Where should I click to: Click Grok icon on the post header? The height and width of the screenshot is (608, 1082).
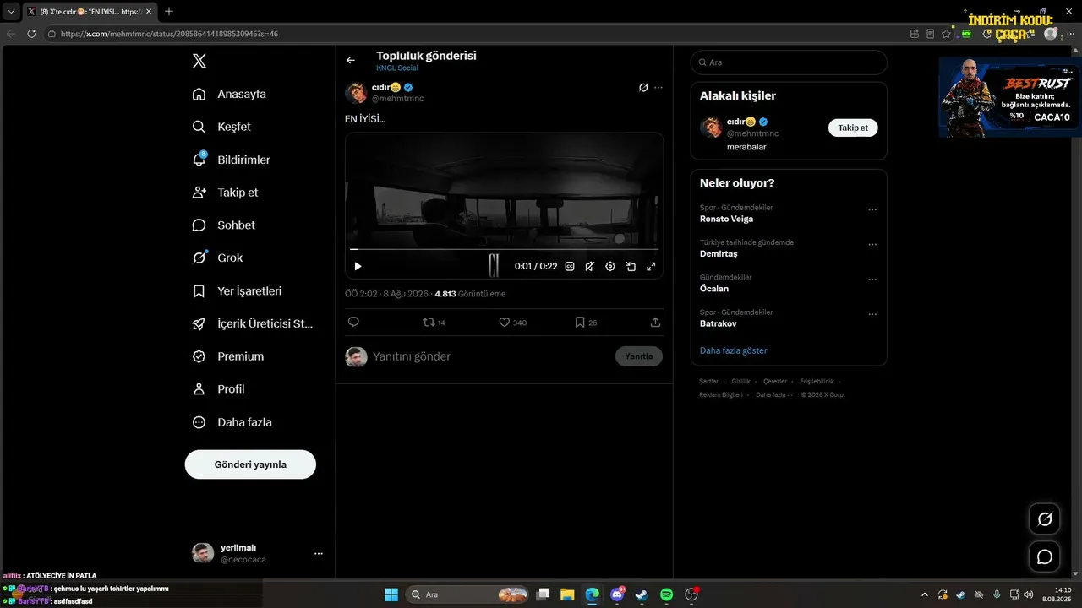tap(643, 87)
